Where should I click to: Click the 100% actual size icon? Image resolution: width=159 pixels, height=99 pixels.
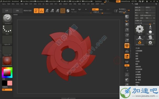127,35
